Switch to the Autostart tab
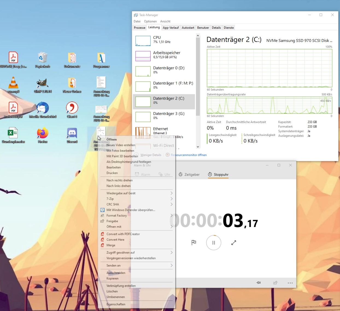 [188, 28]
